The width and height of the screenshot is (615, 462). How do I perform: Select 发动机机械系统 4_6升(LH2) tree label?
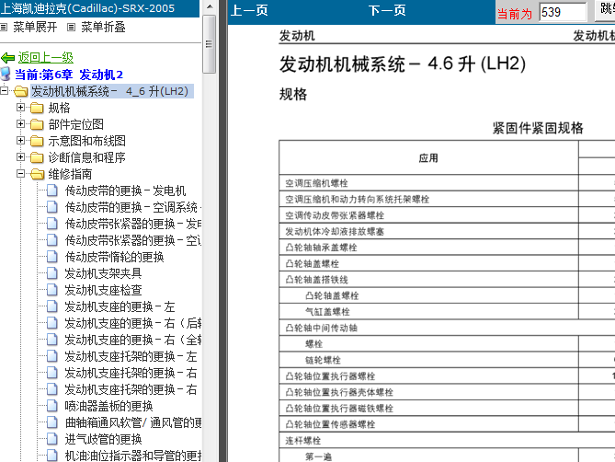112,91
